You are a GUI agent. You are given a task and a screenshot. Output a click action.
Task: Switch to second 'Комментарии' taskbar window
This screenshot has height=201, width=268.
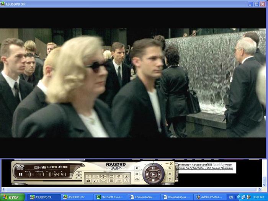[x=176, y=197]
